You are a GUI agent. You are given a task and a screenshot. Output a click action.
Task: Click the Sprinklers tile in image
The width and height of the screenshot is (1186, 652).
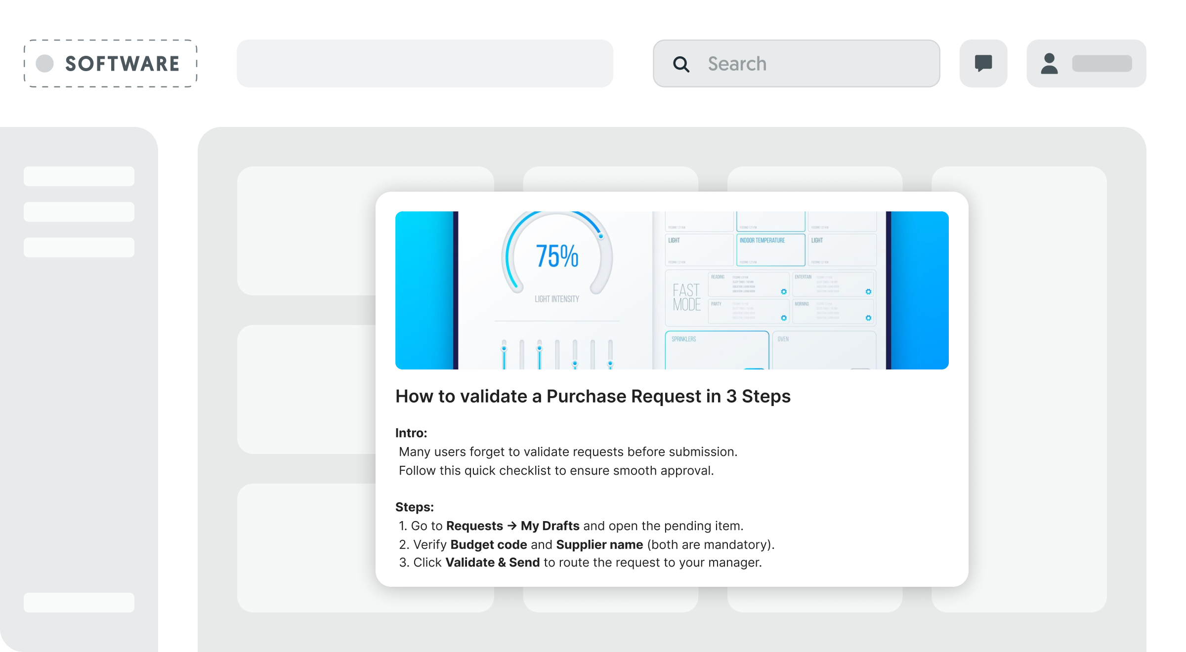coord(717,350)
